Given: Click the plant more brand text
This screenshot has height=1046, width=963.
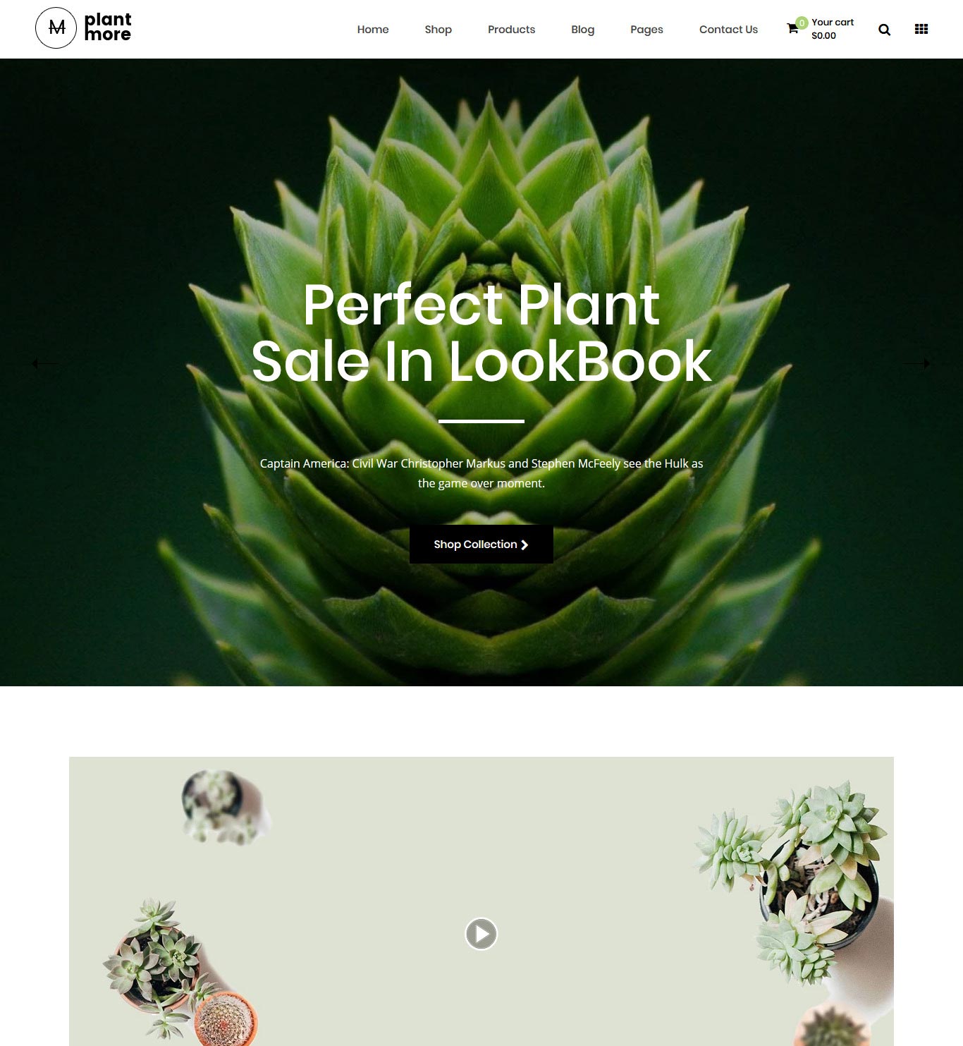Looking at the screenshot, I should [108, 27].
